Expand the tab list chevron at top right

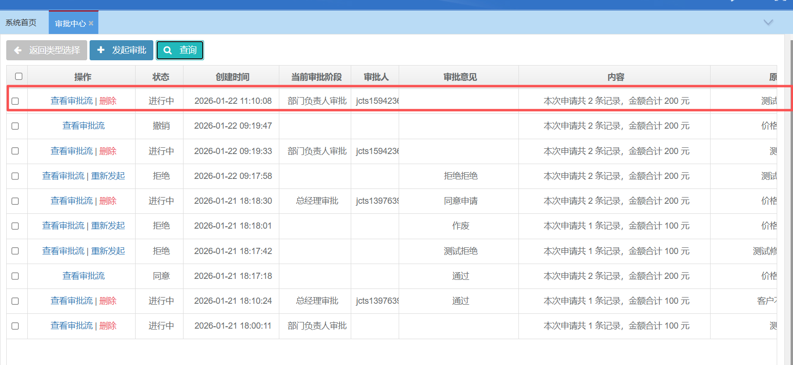coord(768,22)
